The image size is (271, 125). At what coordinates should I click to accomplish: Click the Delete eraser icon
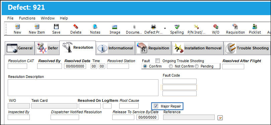[x=76, y=27]
